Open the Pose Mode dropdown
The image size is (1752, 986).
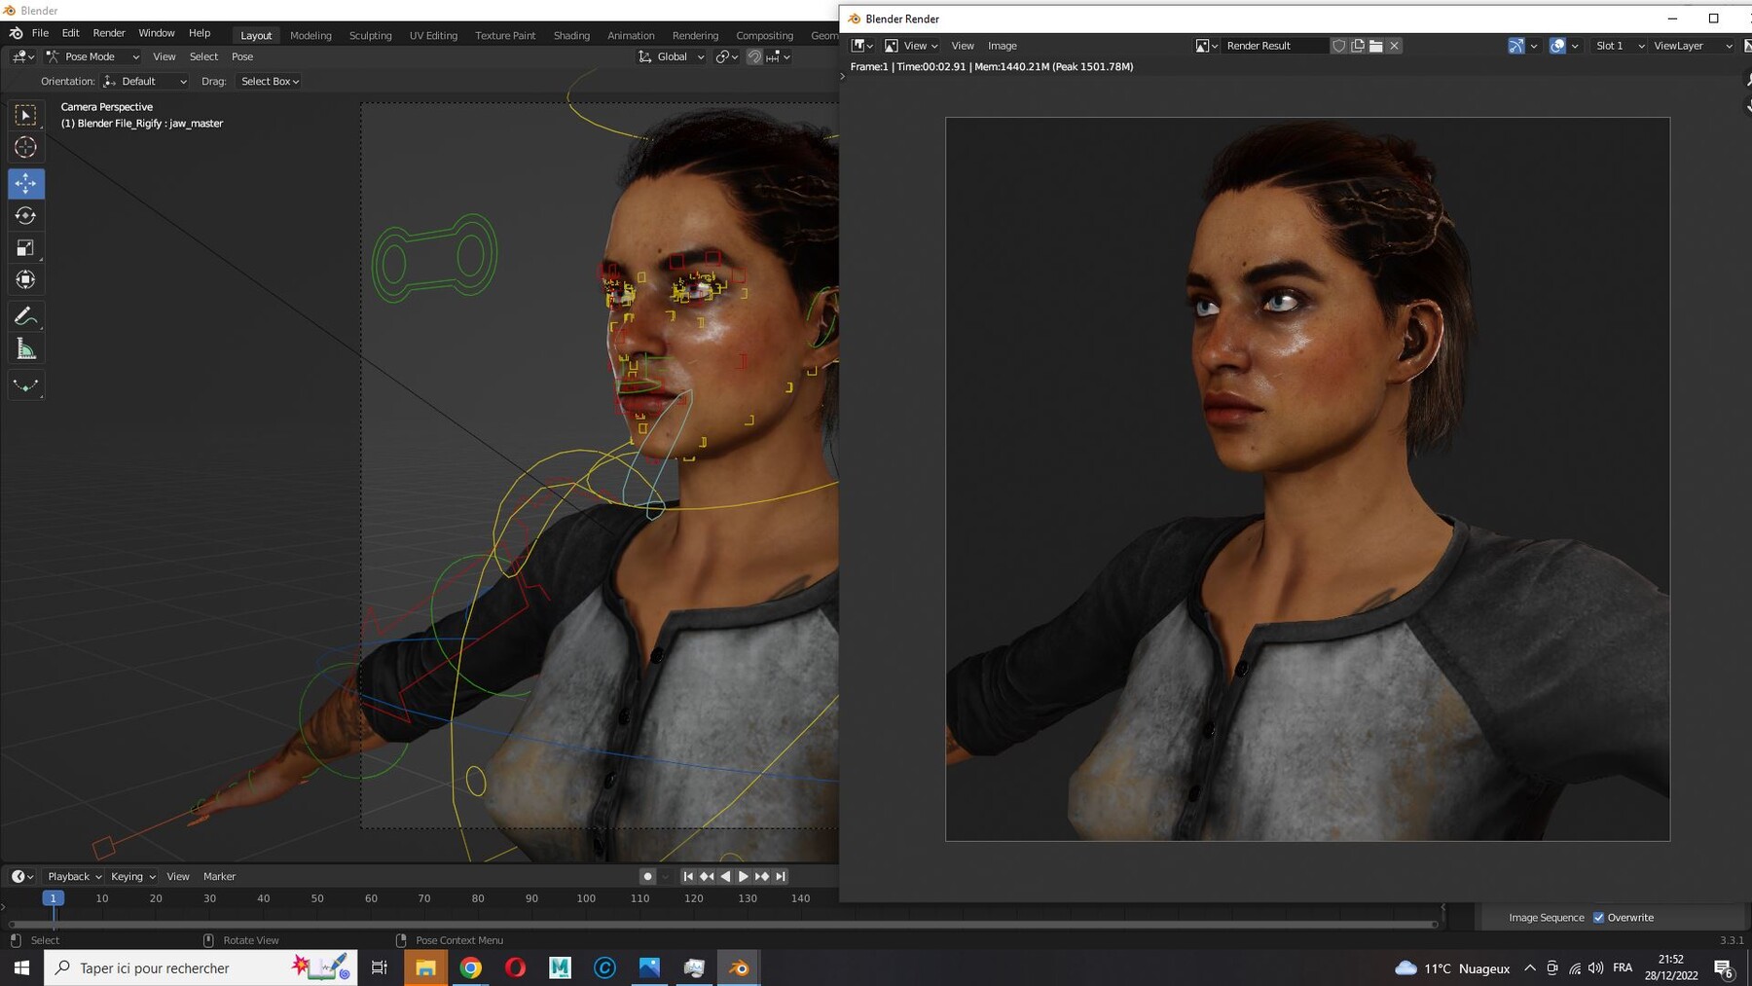coord(93,56)
